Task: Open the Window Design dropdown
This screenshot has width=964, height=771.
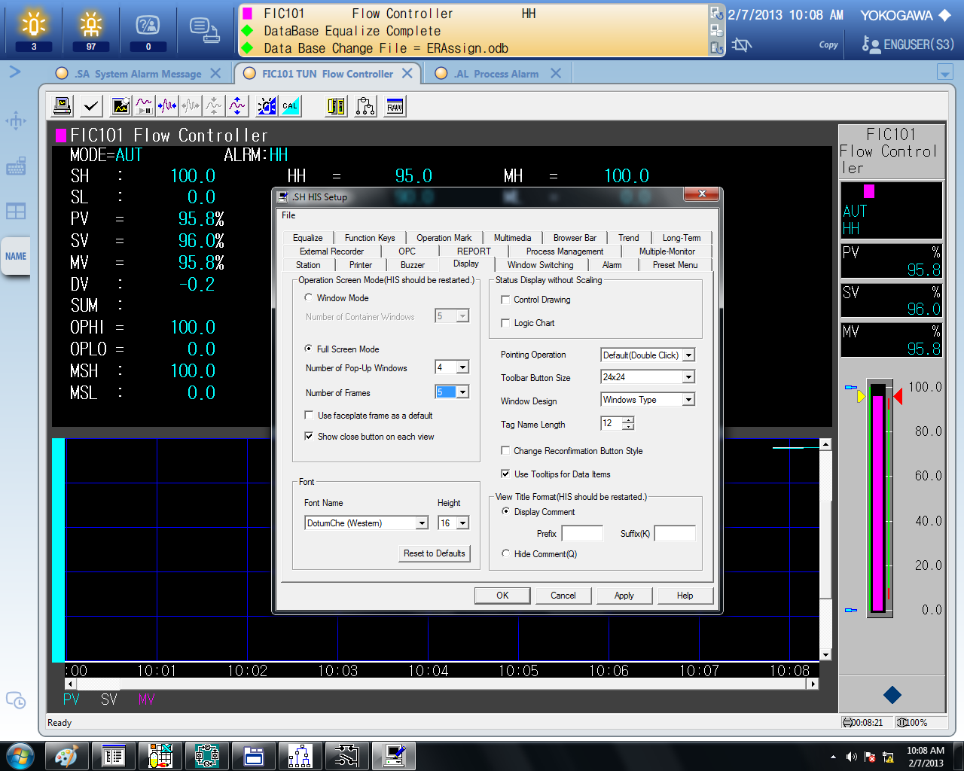Action: tap(688, 400)
